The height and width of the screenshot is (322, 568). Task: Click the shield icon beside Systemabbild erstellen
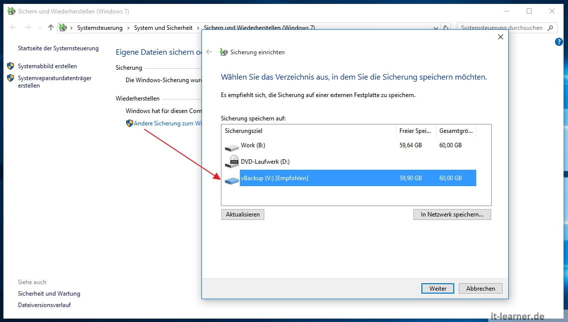click(11, 66)
